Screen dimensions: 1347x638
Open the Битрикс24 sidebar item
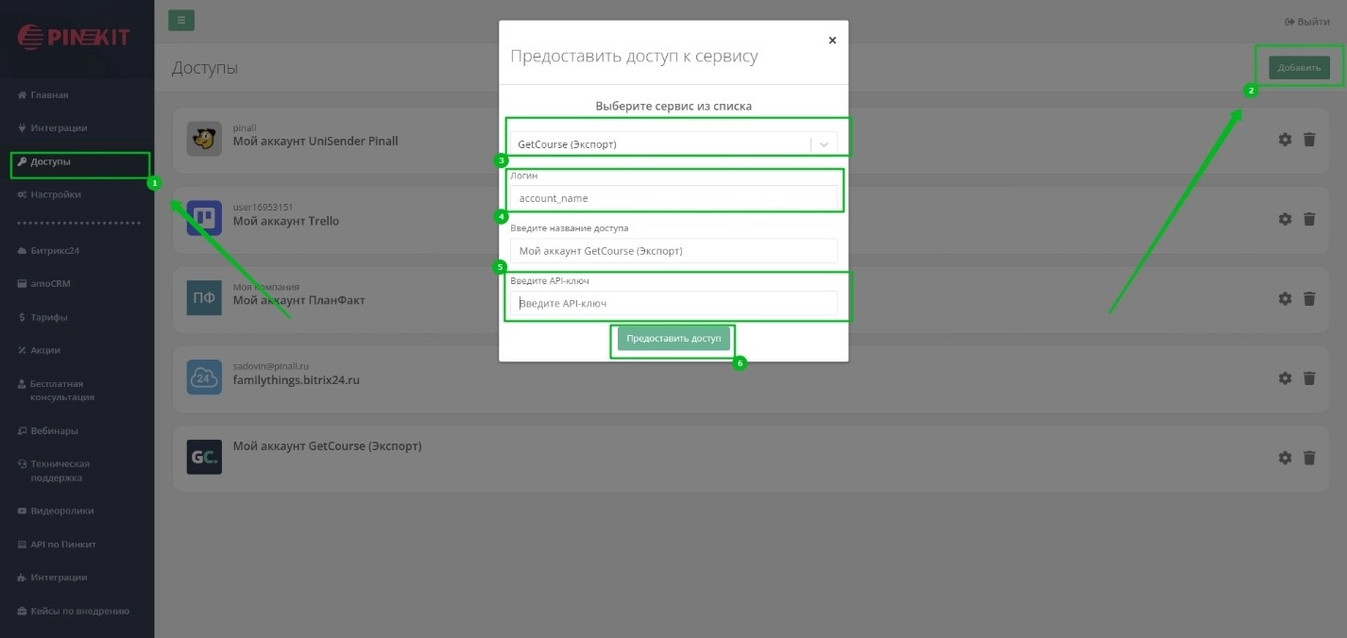point(55,251)
